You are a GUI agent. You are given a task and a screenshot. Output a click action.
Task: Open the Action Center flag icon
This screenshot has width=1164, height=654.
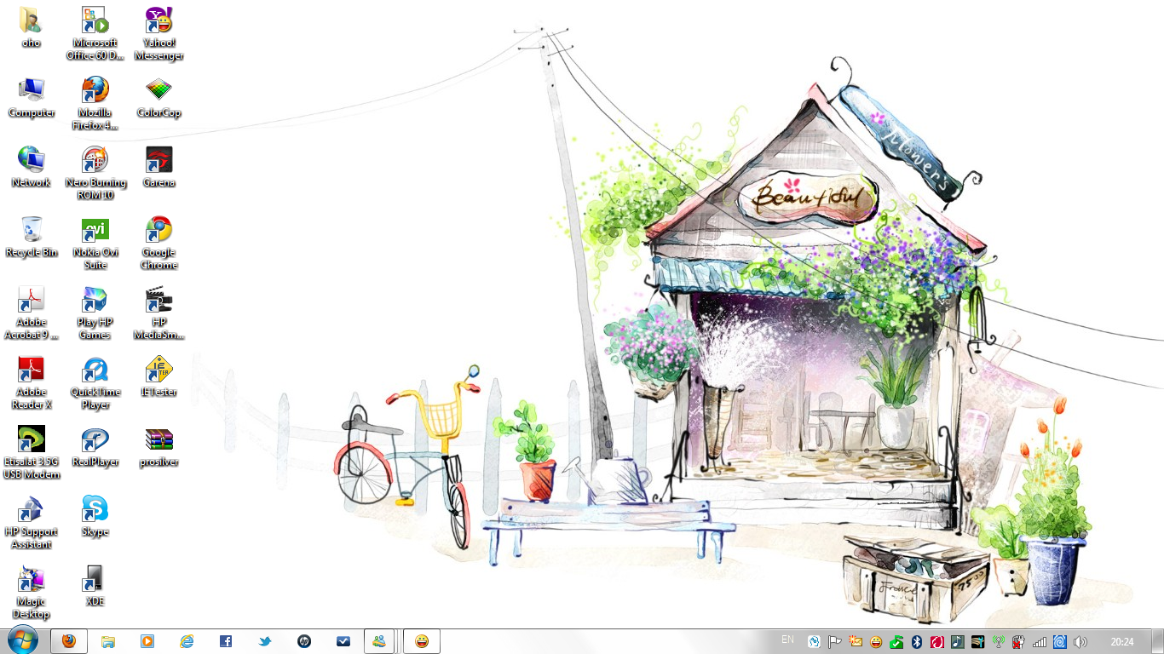(835, 642)
